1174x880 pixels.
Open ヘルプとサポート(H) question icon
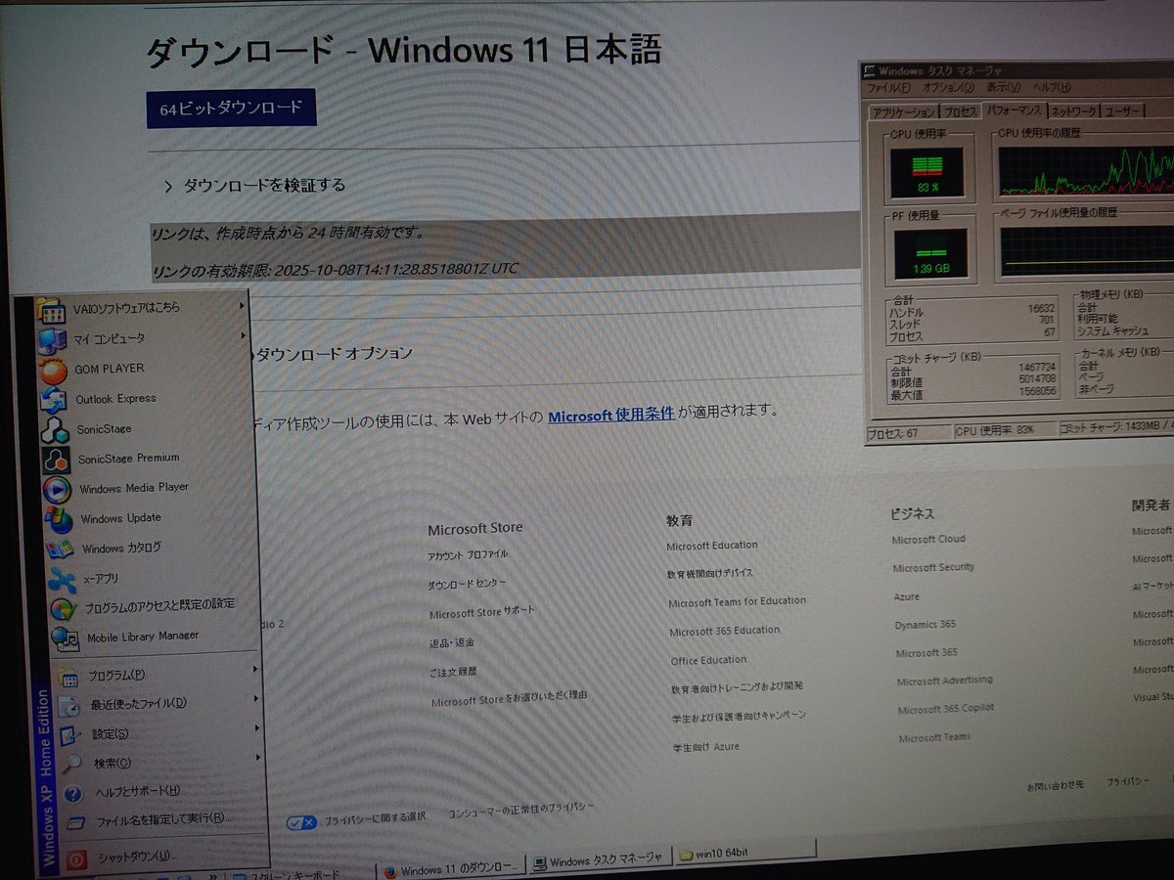pyautogui.click(x=73, y=793)
